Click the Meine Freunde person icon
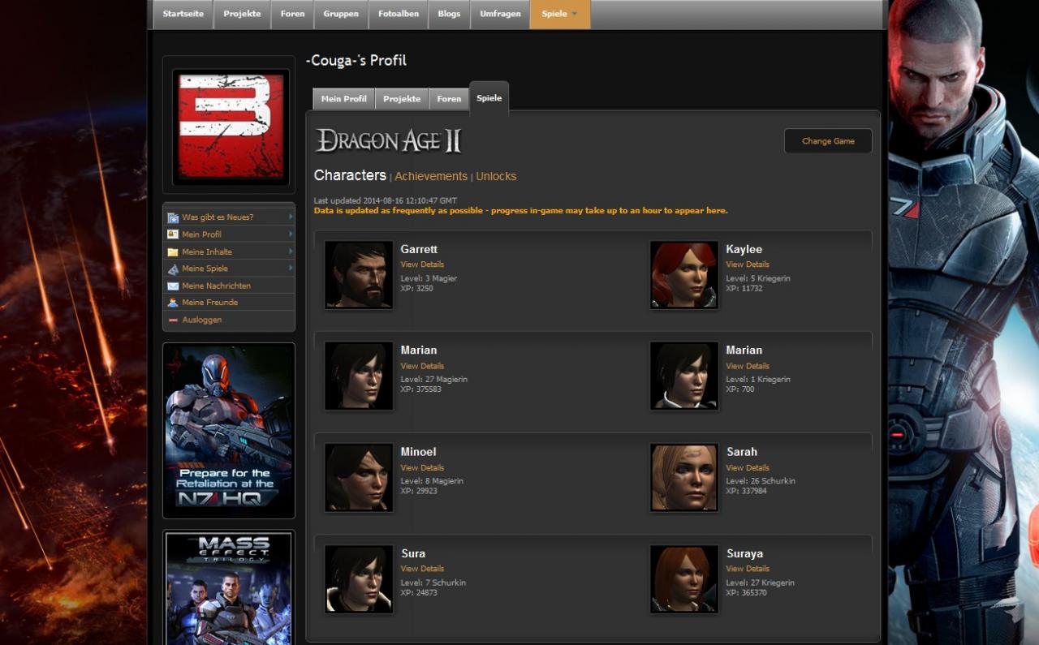Image resolution: width=1039 pixels, height=645 pixels. click(173, 303)
